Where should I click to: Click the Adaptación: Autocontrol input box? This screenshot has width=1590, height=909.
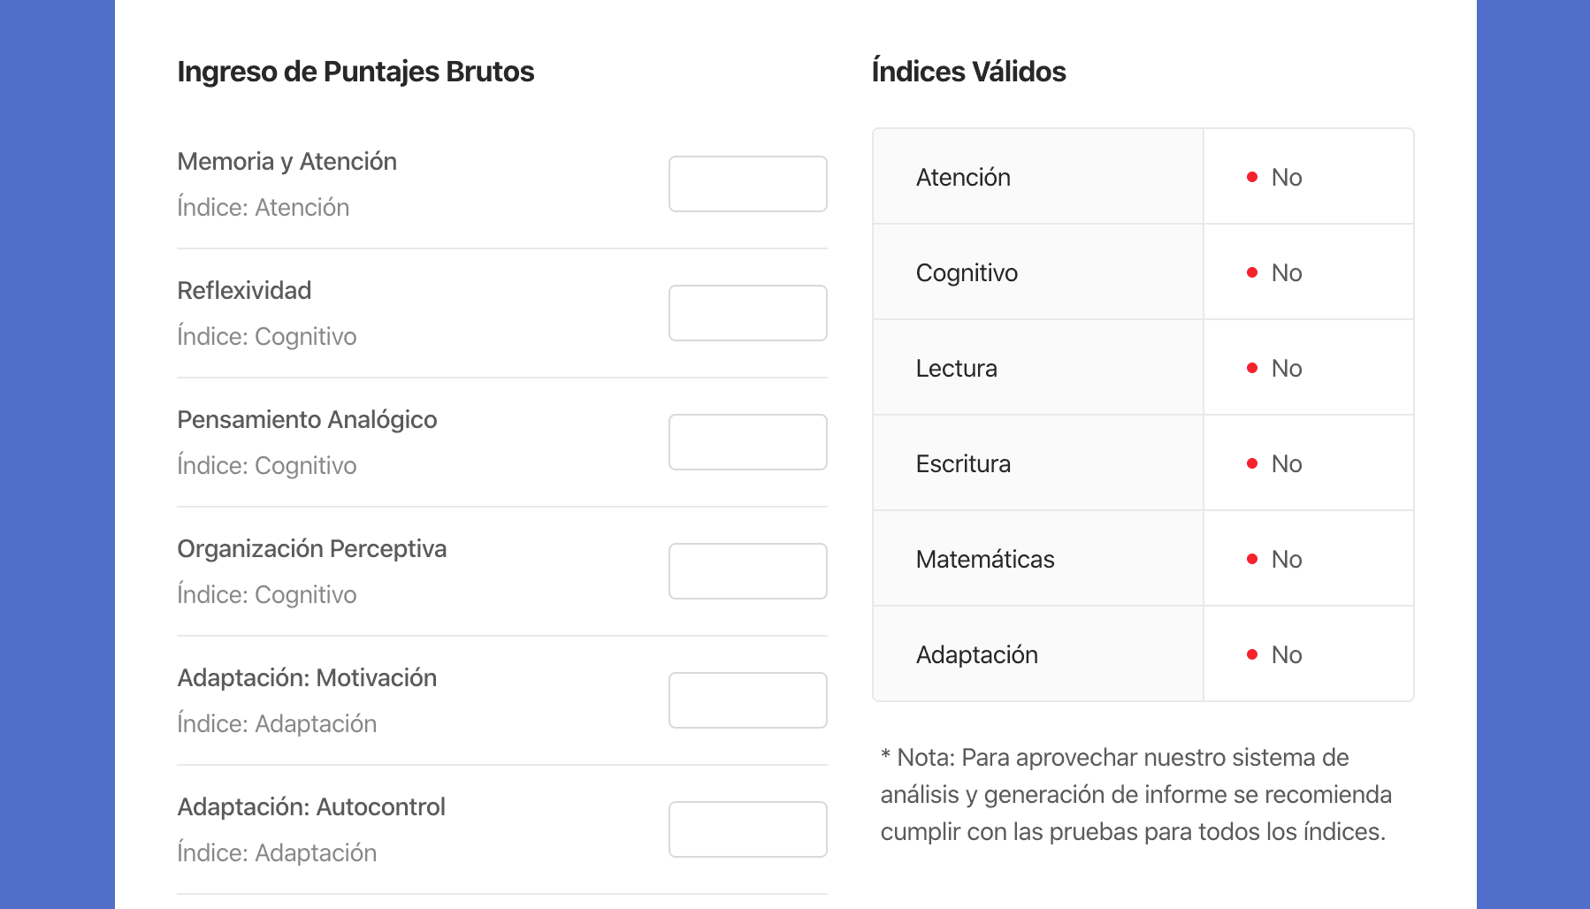747,829
